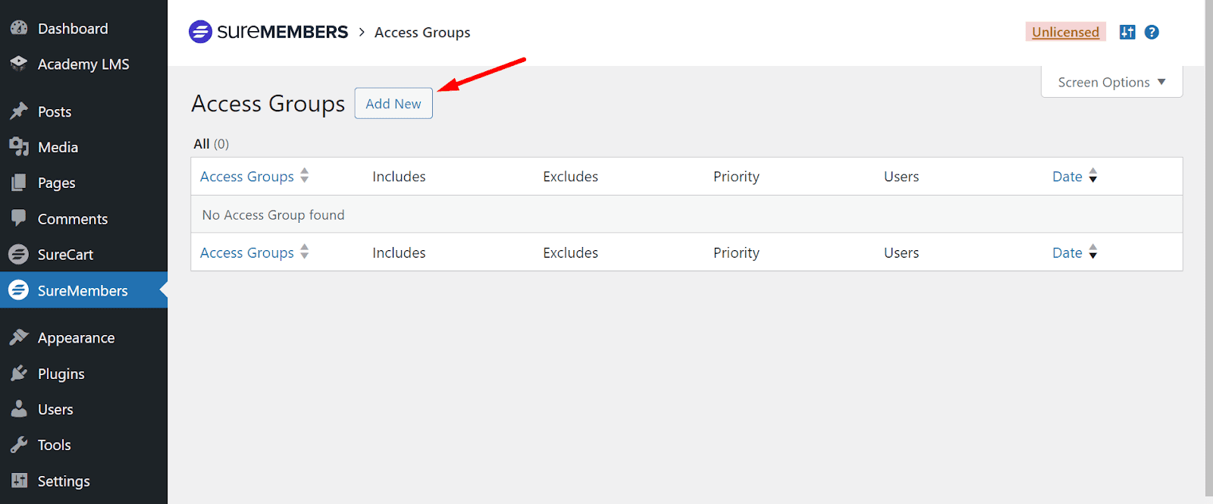The width and height of the screenshot is (1213, 504).
Task: Click the 'No Access Group found' row
Action: [x=687, y=214]
